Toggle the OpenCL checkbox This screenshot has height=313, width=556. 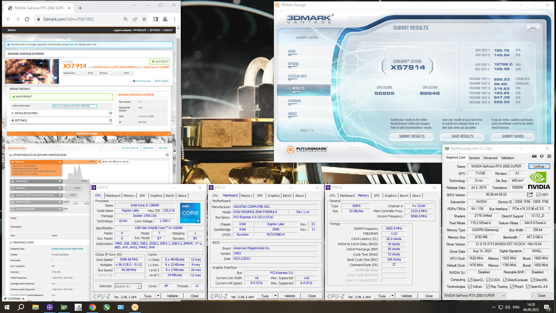470,280
